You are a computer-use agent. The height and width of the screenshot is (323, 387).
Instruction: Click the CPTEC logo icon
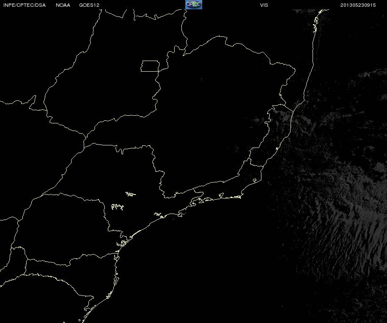[x=194, y=5]
